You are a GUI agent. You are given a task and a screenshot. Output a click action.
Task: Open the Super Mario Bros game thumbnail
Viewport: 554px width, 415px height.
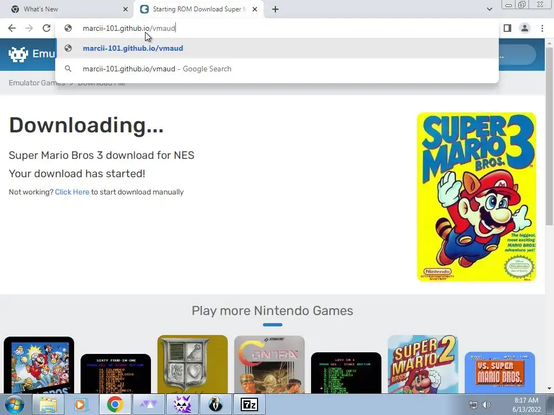click(39, 365)
